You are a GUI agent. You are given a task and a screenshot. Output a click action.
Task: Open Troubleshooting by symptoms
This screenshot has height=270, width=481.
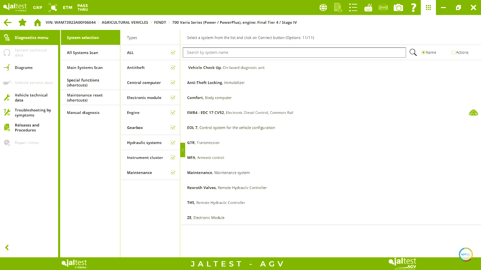[x=32, y=112]
